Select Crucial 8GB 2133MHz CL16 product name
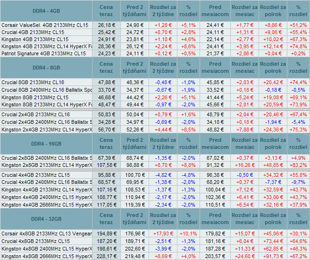310x260 pixels. pyautogui.click(x=33, y=82)
